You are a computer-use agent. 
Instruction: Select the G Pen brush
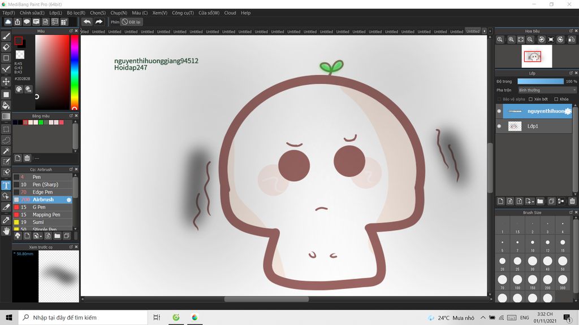click(42, 207)
